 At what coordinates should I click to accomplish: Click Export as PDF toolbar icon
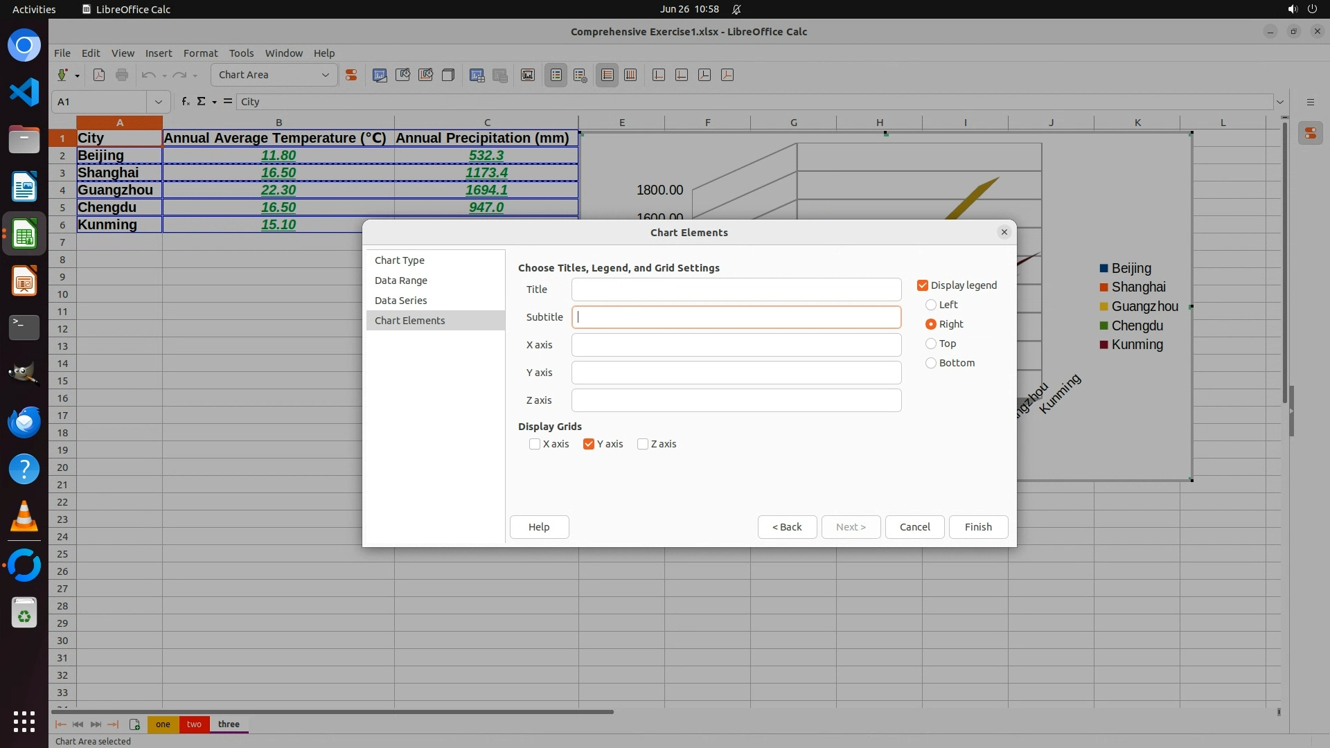pyautogui.click(x=99, y=75)
